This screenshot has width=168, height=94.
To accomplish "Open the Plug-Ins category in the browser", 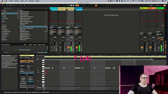I will (5, 37).
